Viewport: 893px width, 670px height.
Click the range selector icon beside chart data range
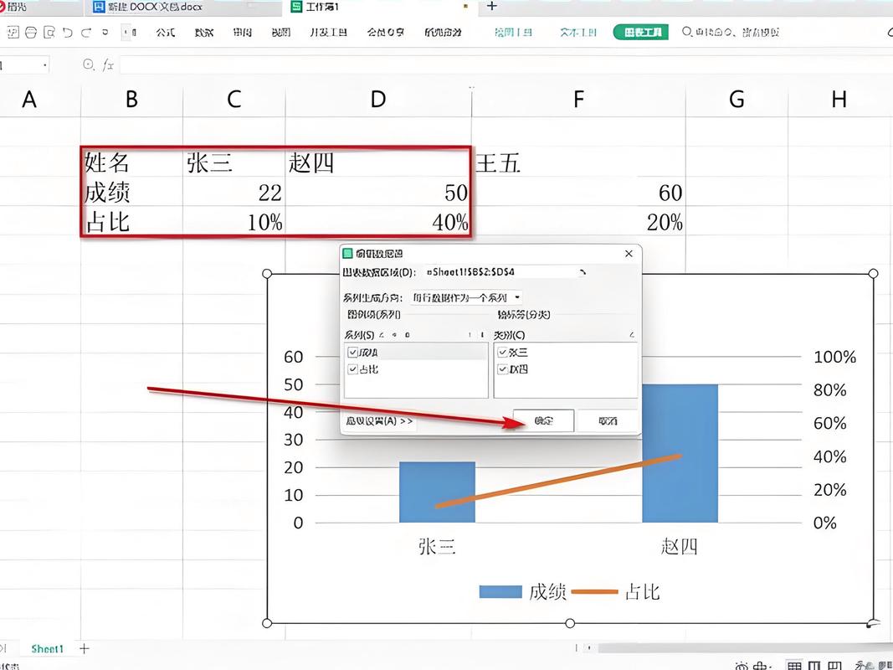pos(583,272)
